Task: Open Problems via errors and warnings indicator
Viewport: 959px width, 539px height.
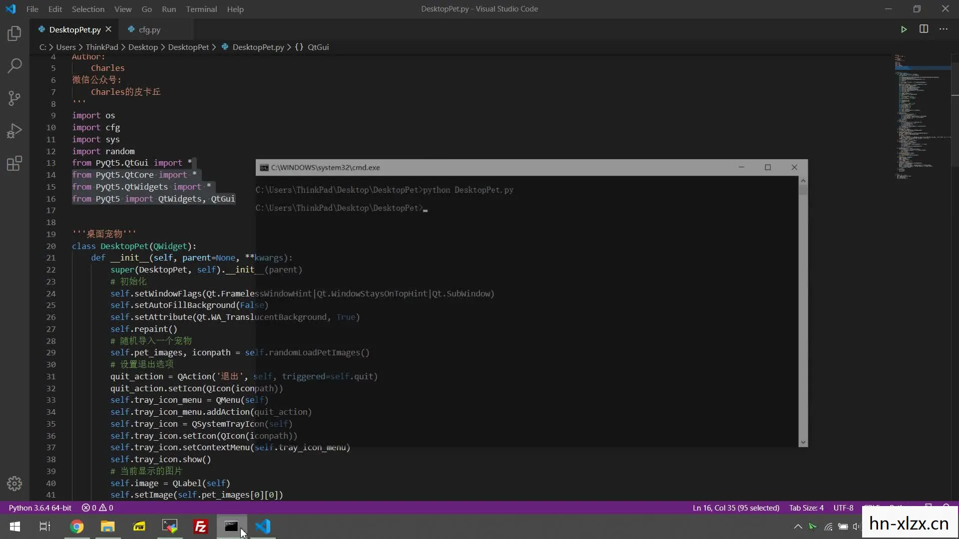Action: pyautogui.click(x=97, y=508)
